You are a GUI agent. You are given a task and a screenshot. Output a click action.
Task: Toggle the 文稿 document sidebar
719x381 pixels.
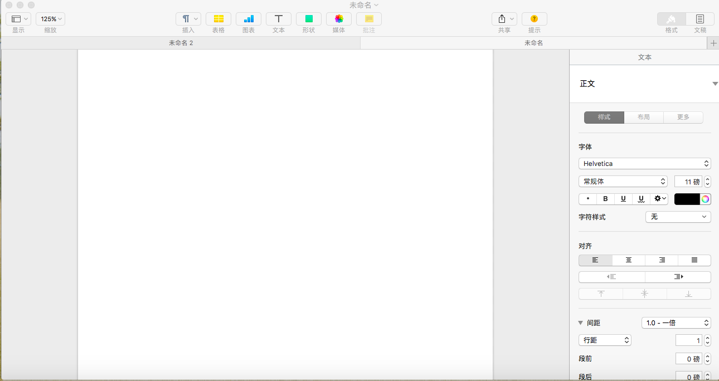tap(700, 19)
